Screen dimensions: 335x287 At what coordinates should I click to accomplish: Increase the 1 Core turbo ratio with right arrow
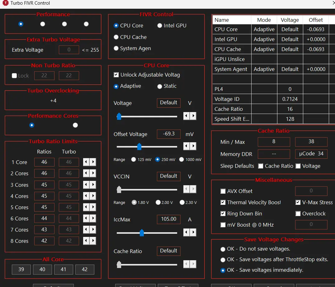pyautogui.click(x=93, y=162)
